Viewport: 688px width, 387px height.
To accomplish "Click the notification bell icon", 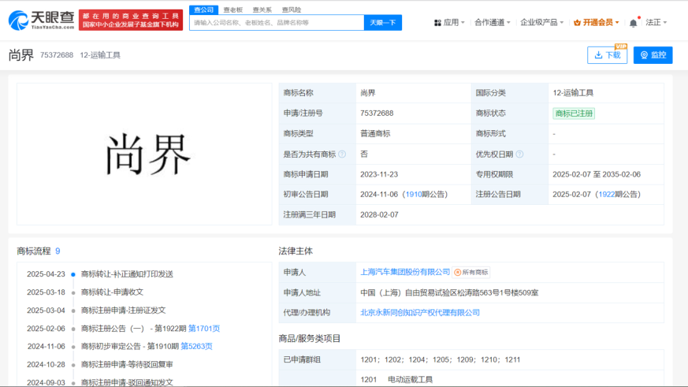I will [633, 23].
